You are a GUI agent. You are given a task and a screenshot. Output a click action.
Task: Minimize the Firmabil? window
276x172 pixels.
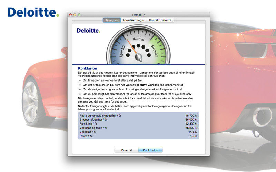(75, 15)
